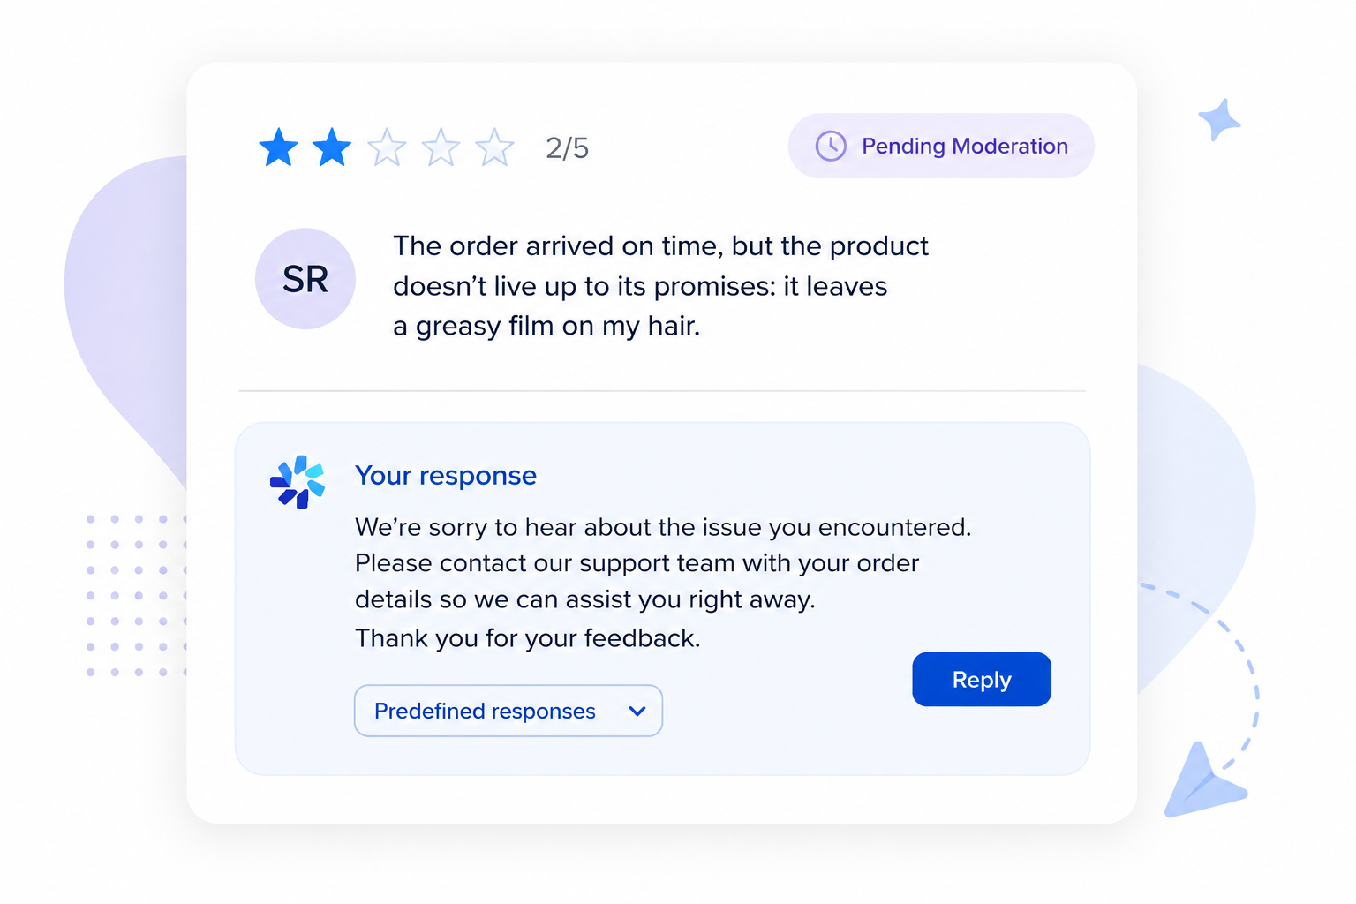Click the chevron arrow in Predefined responses
This screenshot has height=904, width=1356.
click(637, 712)
